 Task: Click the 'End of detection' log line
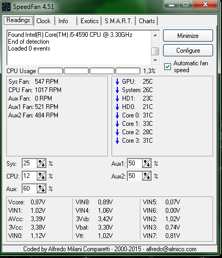tap(28, 42)
